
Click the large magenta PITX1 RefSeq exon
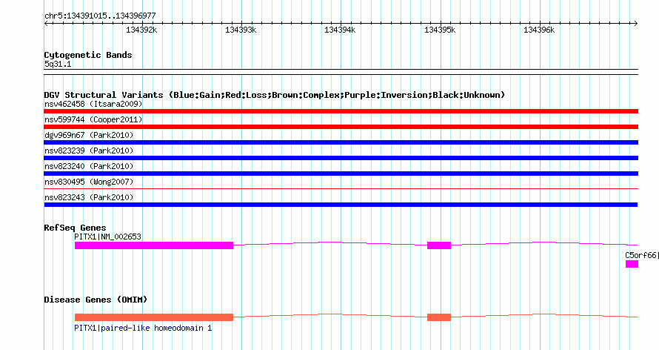pos(154,245)
